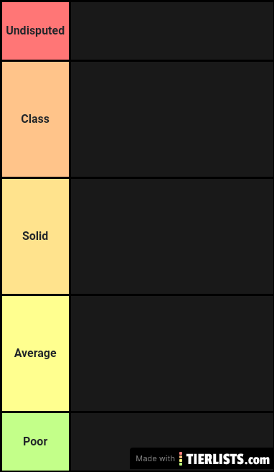Click the "Made with" watermark text
This screenshot has width=274, height=472.
click(x=155, y=458)
